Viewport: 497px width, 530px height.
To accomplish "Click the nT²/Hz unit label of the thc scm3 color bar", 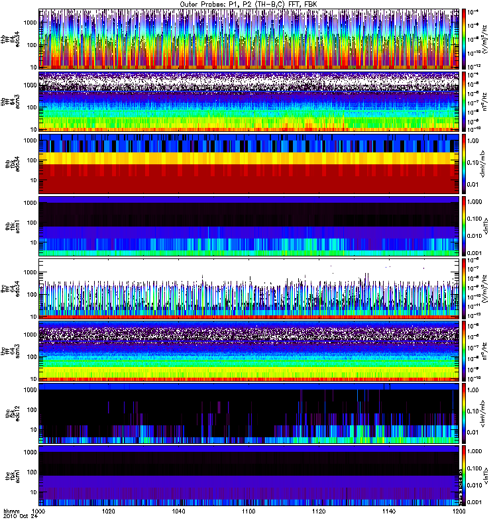I will (x=485, y=351).
